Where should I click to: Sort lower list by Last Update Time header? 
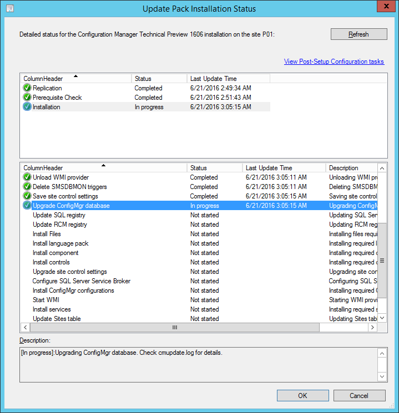click(x=284, y=168)
